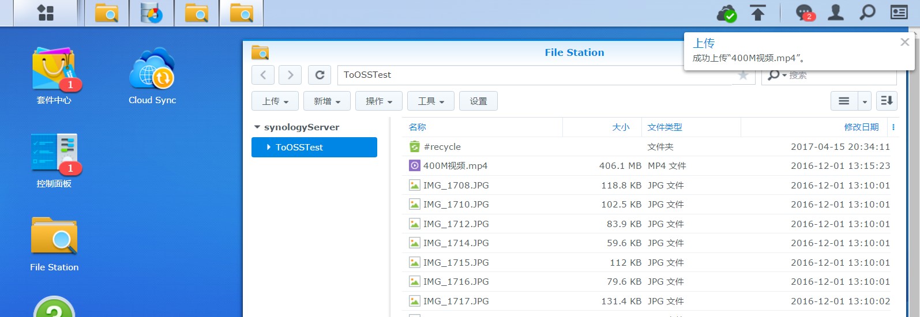Click the 设置 settings button
Image resolution: width=920 pixels, height=317 pixels.
click(478, 101)
